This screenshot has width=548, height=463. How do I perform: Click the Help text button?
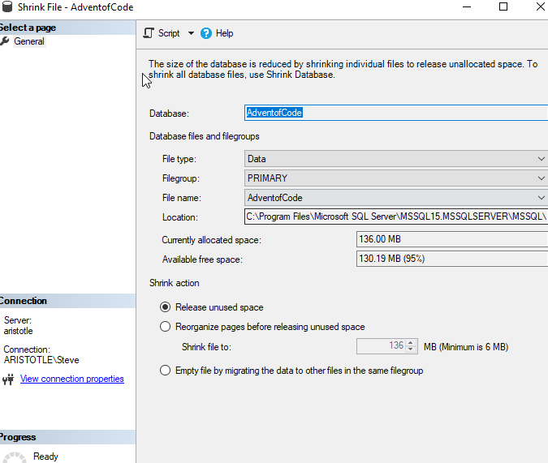224,33
